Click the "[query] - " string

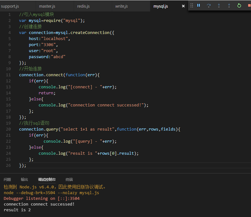click(x=87, y=141)
